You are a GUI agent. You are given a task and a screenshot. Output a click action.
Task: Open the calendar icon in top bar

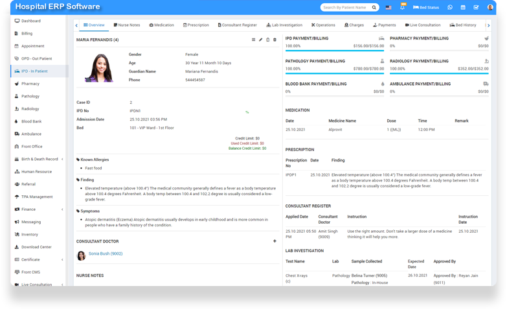coord(463,7)
